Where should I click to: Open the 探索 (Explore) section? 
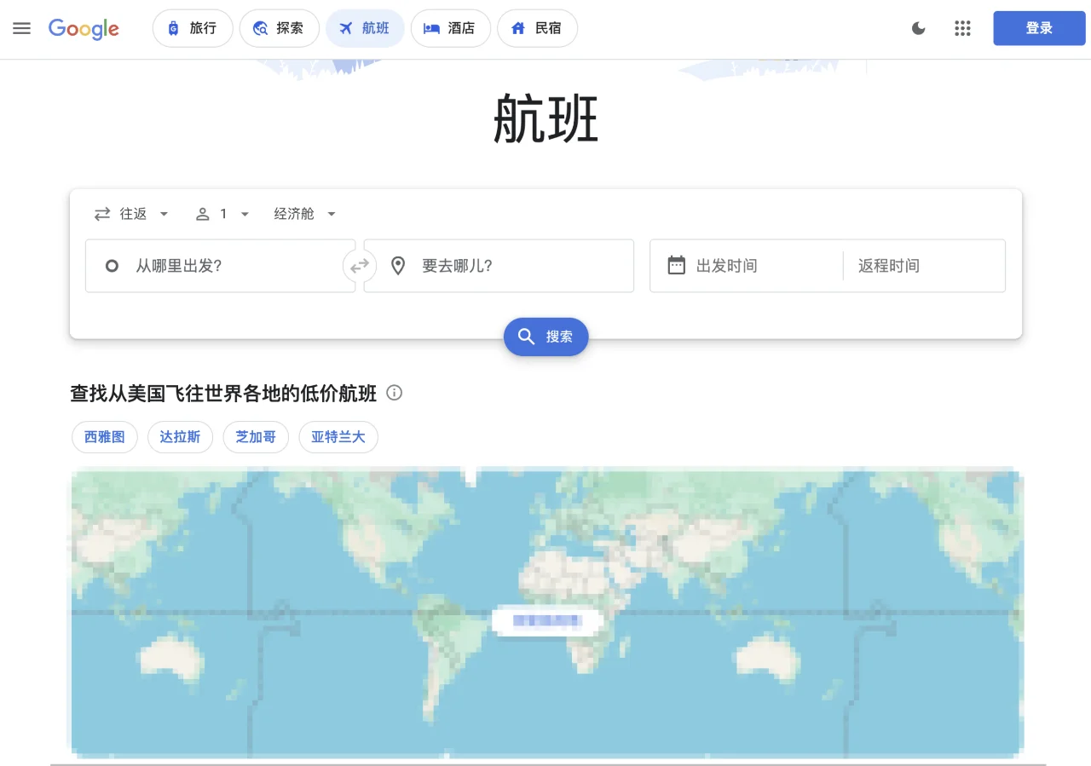pyautogui.click(x=280, y=27)
